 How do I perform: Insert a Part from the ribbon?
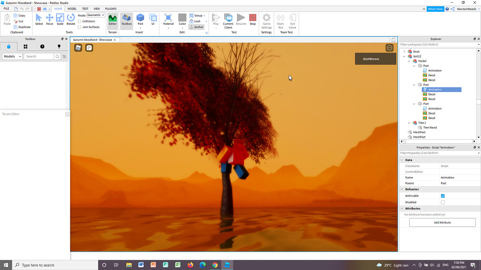[140, 19]
